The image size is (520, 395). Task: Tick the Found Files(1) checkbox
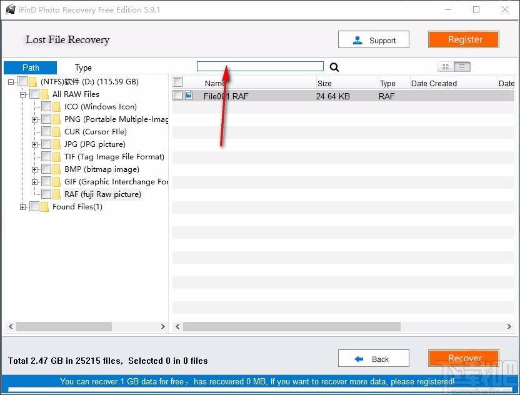click(34, 206)
